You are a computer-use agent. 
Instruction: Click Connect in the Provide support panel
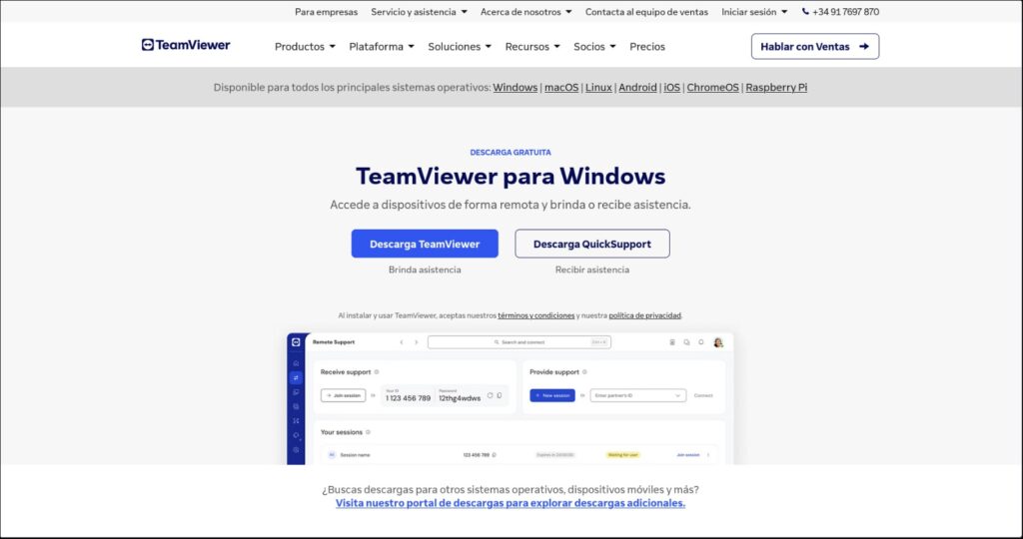[x=703, y=395]
